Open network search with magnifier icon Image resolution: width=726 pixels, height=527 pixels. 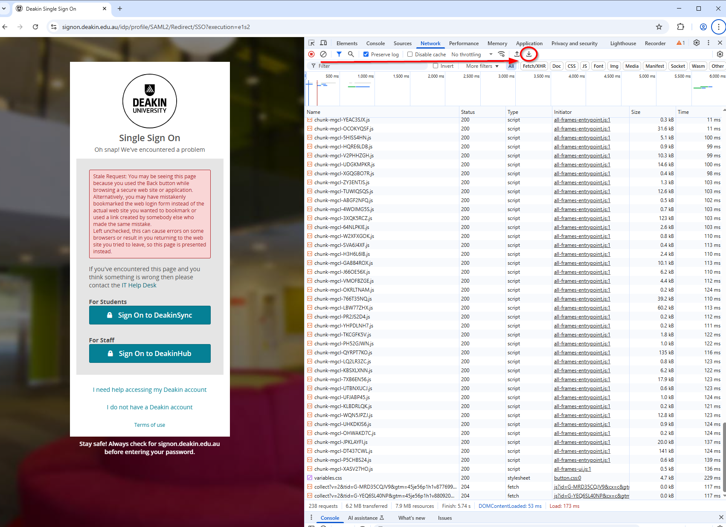351,54
